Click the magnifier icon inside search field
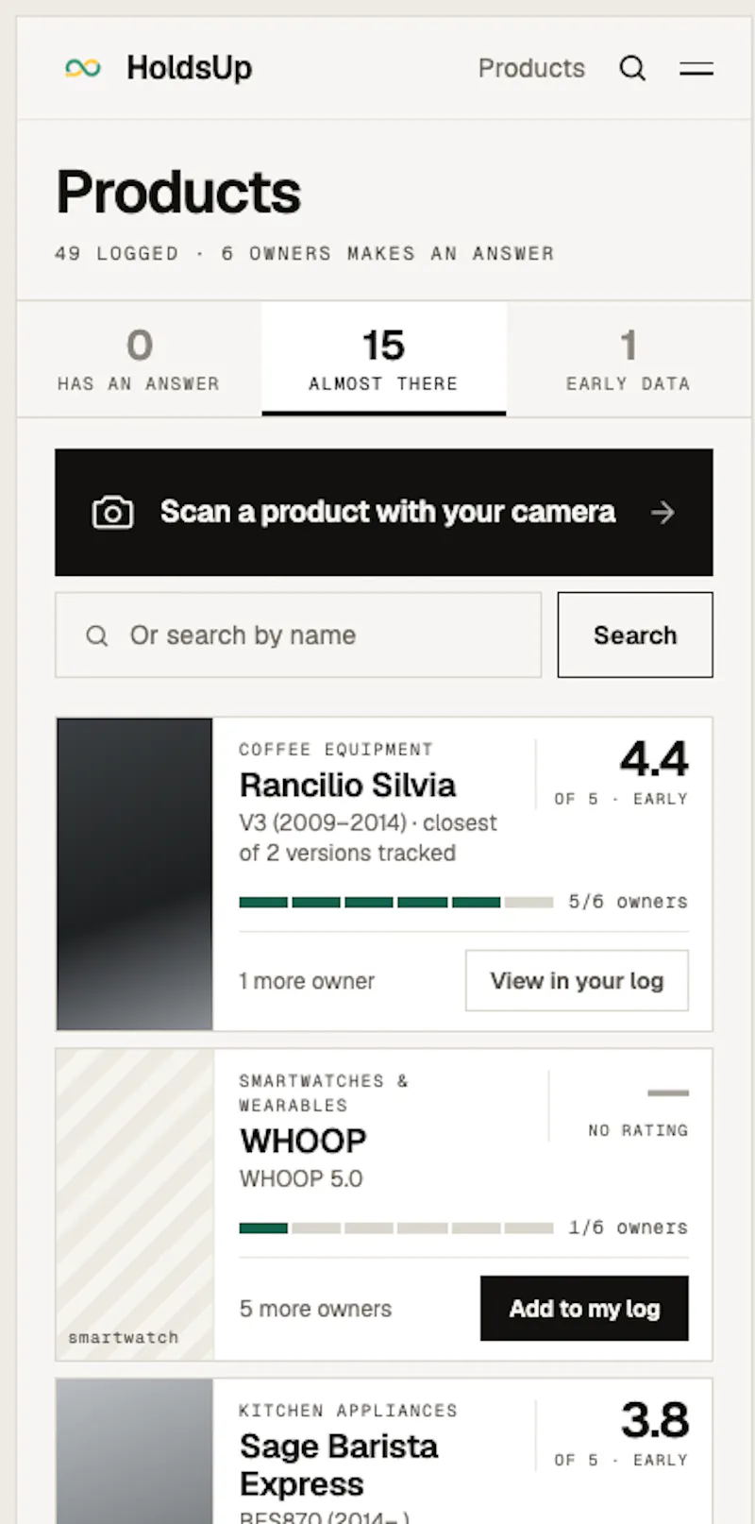The width and height of the screenshot is (755, 1524). tap(96, 635)
